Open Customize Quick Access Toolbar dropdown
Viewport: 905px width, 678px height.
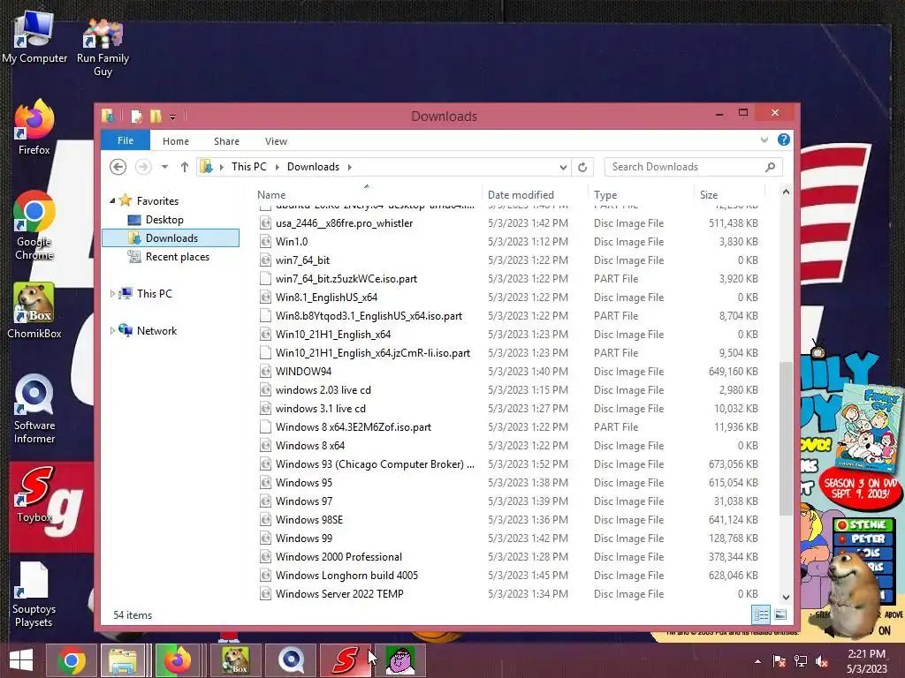[172, 117]
